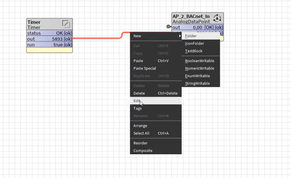Choose EnumWritable from the submenu
This screenshot has height=178, width=291.
[197, 76]
